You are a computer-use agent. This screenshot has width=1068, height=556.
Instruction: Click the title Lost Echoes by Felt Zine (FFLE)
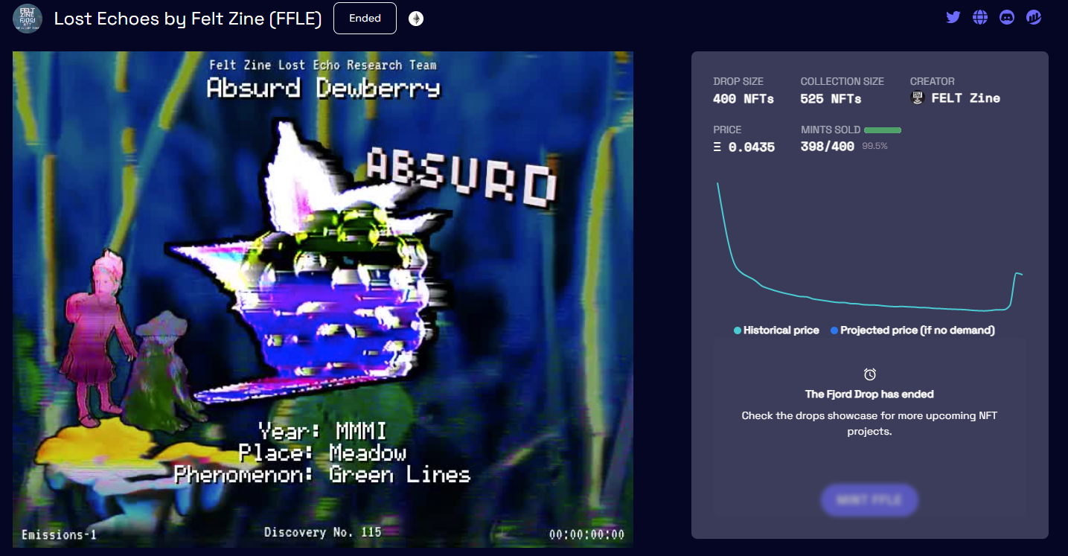pos(188,19)
